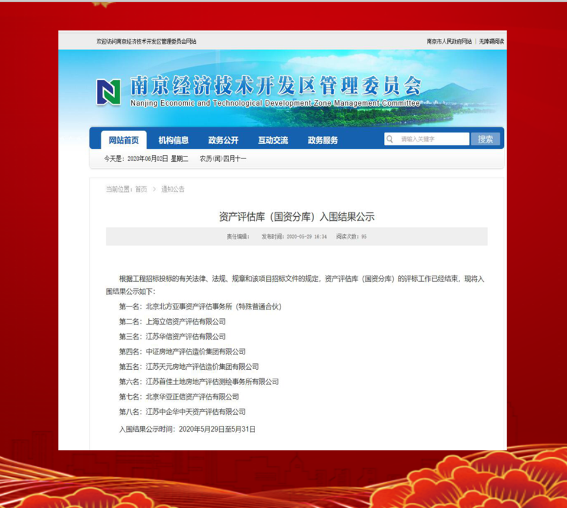Click the magnifier icon in search box
567x508 pixels.
[x=390, y=139]
